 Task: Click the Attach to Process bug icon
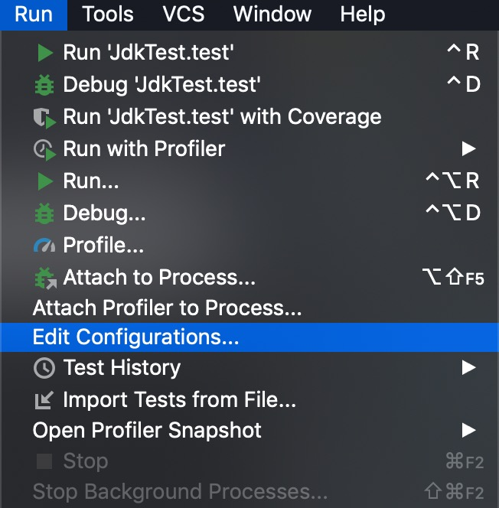(x=45, y=278)
